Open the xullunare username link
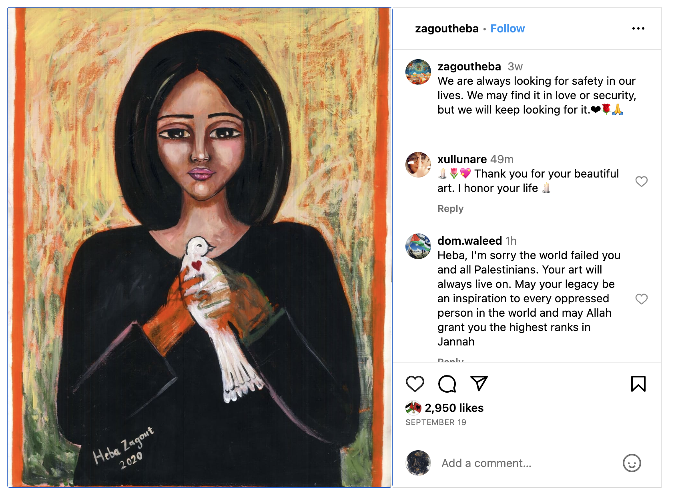This screenshot has width=674, height=495. [462, 159]
